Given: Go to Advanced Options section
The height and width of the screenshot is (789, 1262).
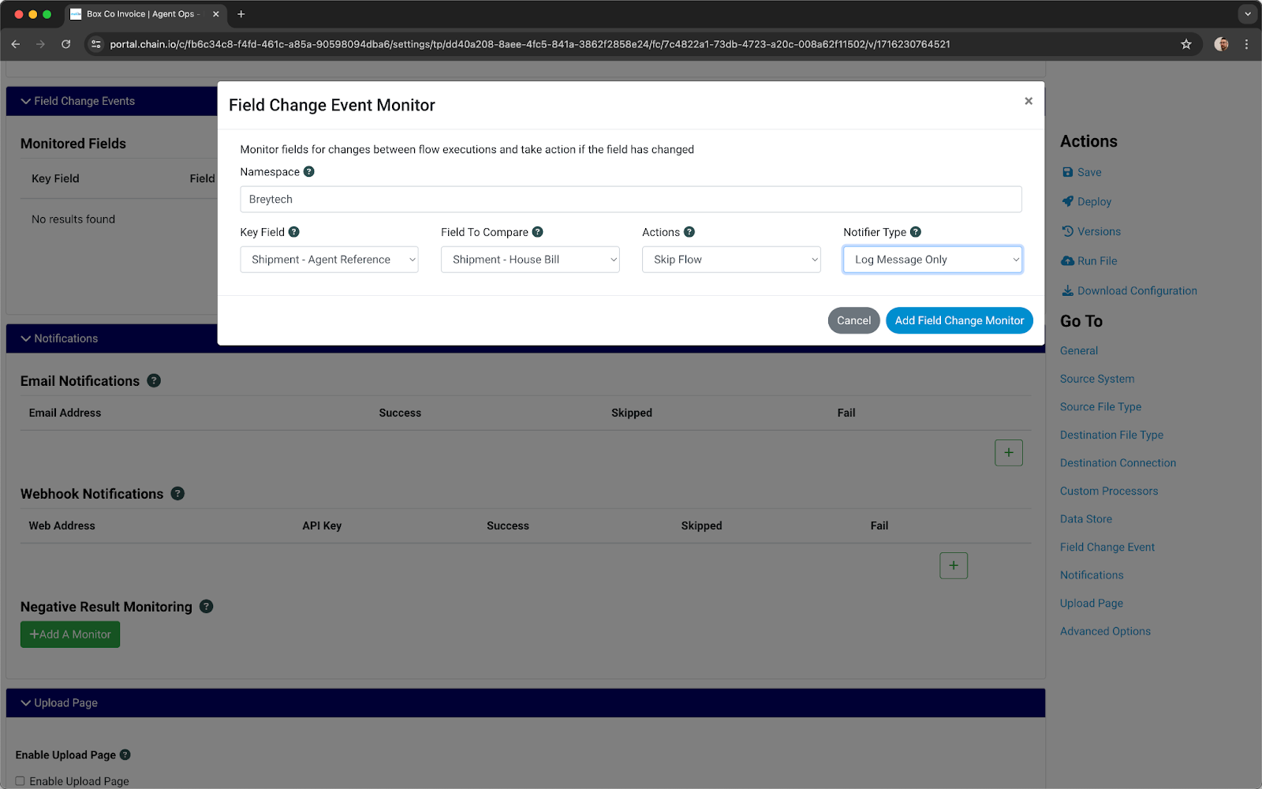Looking at the screenshot, I should pos(1105,631).
